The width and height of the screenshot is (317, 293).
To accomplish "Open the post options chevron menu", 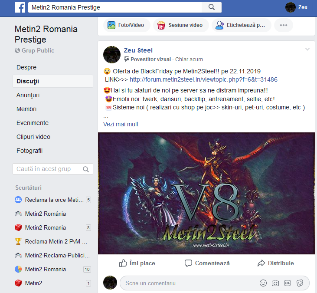I will 307,49.
